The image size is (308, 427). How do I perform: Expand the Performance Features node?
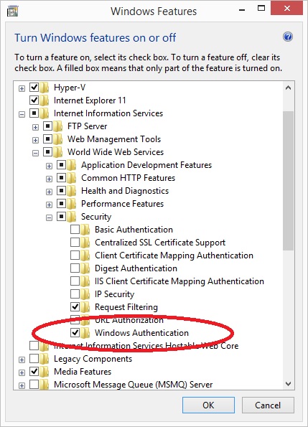[49, 205]
